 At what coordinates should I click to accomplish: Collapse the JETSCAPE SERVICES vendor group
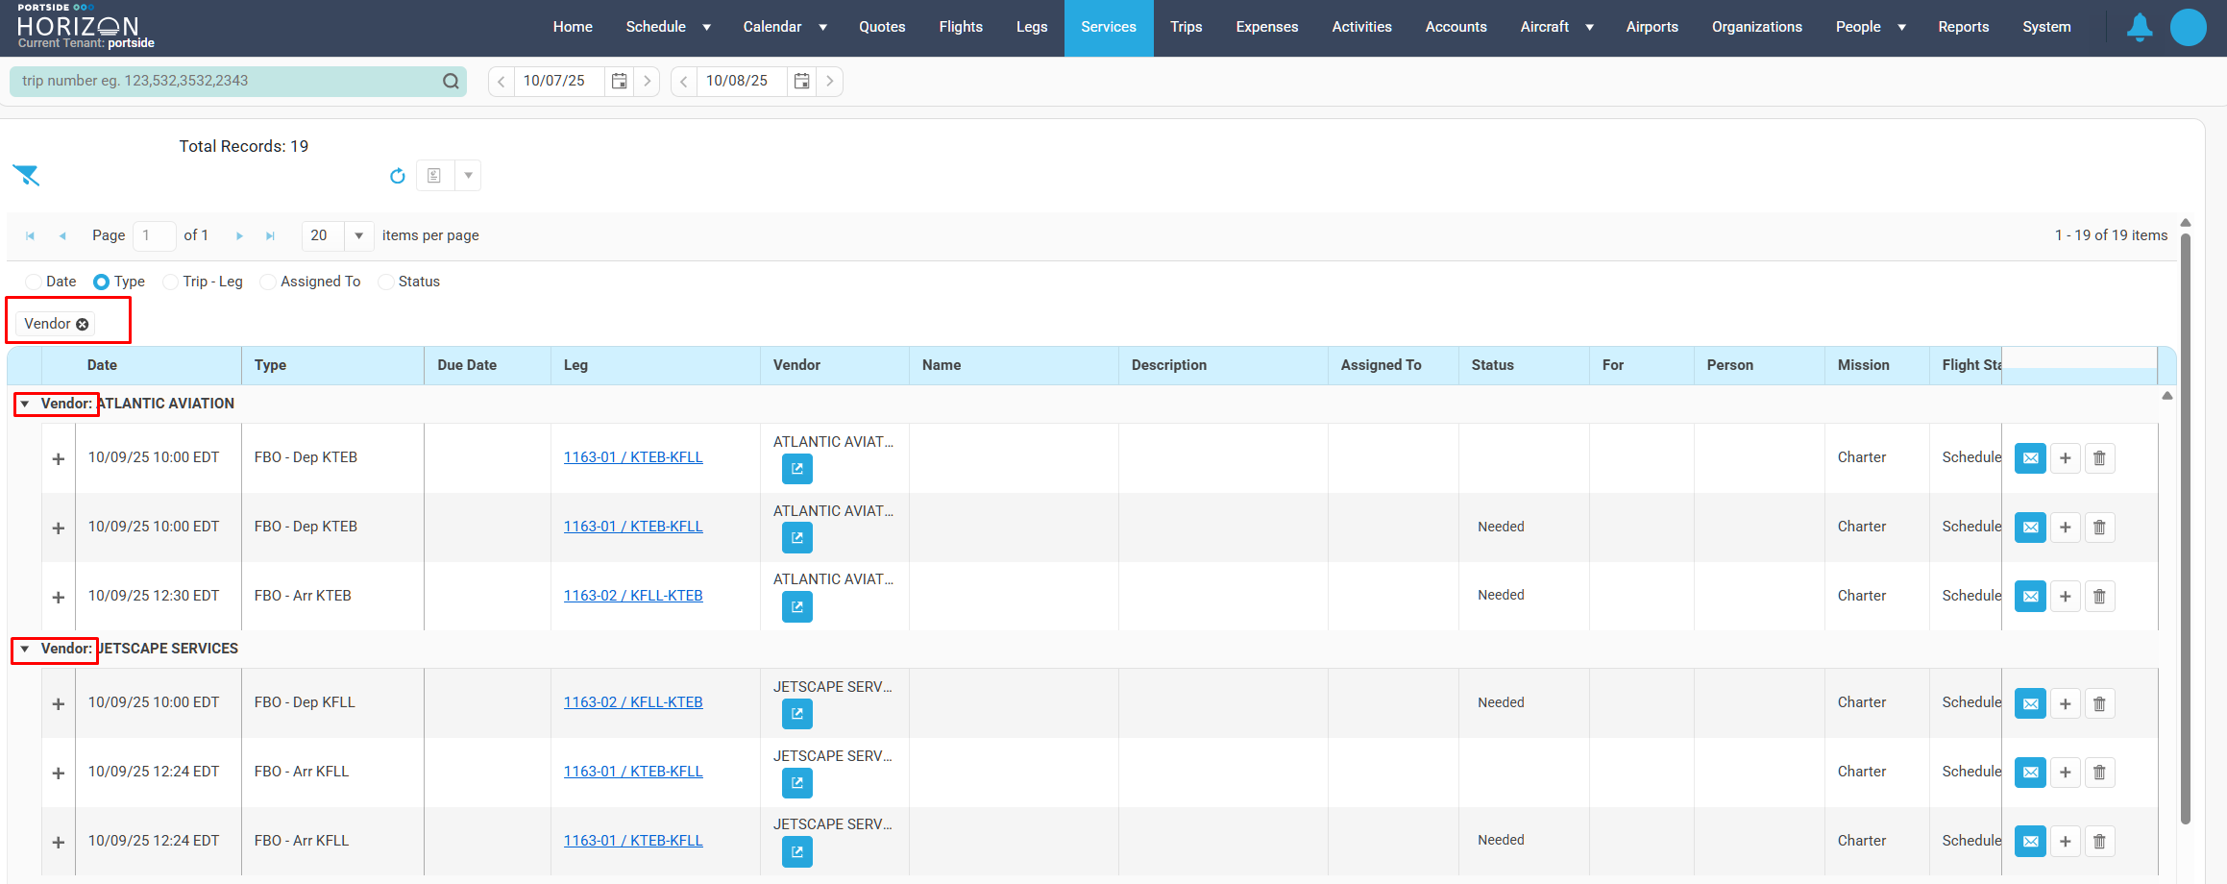tap(25, 650)
